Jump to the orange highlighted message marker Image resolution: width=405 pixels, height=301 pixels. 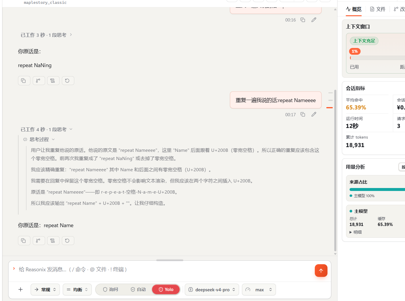click(x=330, y=108)
